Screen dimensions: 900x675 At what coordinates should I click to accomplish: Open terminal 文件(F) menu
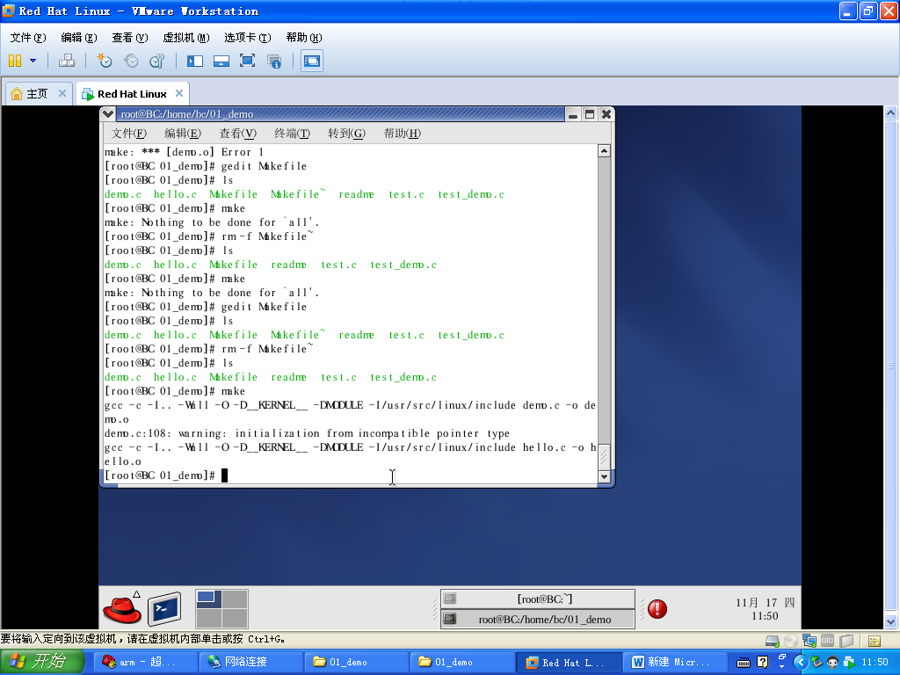point(128,134)
